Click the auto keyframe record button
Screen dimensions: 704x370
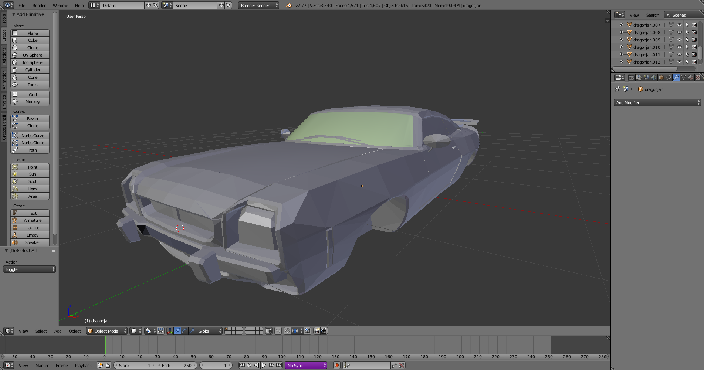click(336, 365)
